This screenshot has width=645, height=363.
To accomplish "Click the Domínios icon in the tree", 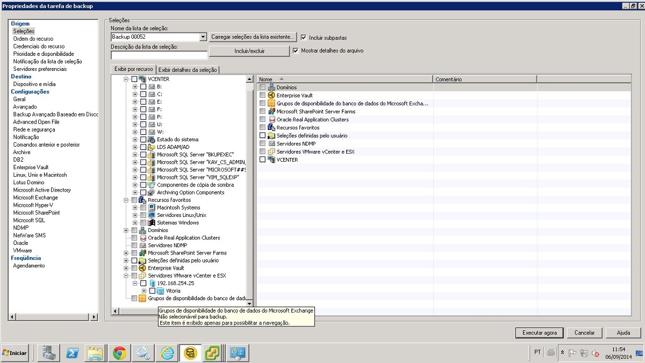I will tap(142, 230).
